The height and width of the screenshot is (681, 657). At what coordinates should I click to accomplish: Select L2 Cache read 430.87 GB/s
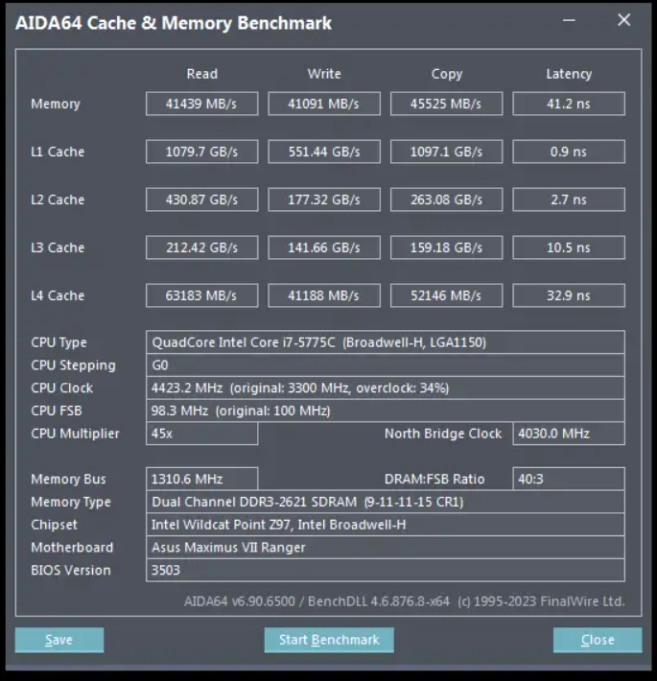pyautogui.click(x=202, y=200)
